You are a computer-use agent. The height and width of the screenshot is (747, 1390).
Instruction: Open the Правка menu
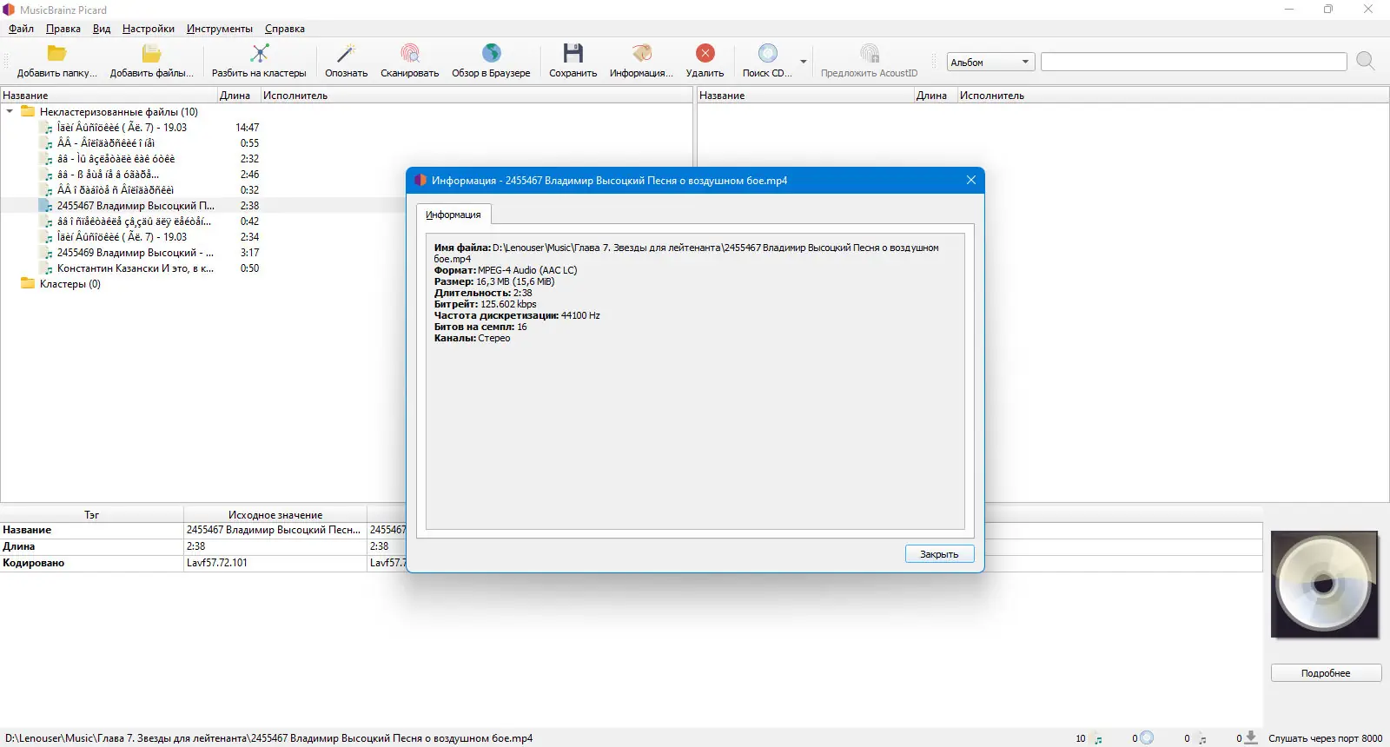(x=63, y=29)
